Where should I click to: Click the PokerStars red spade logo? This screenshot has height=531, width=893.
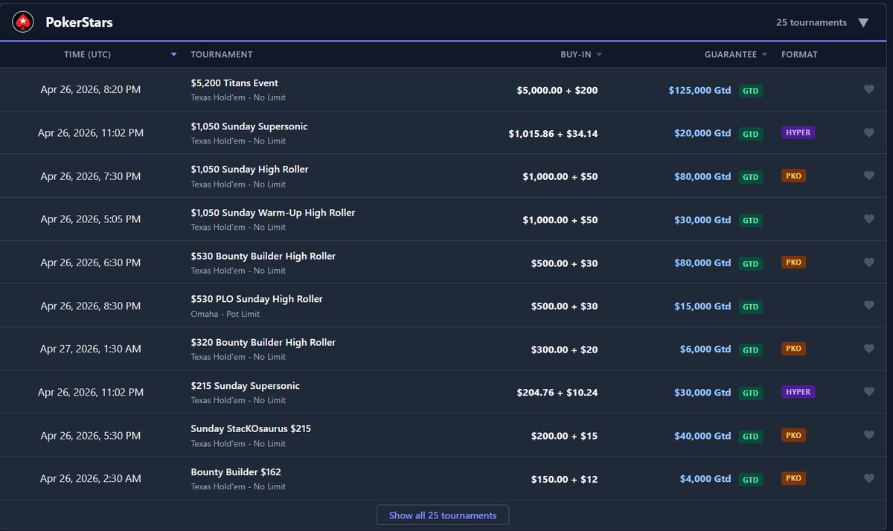click(23, 22)
